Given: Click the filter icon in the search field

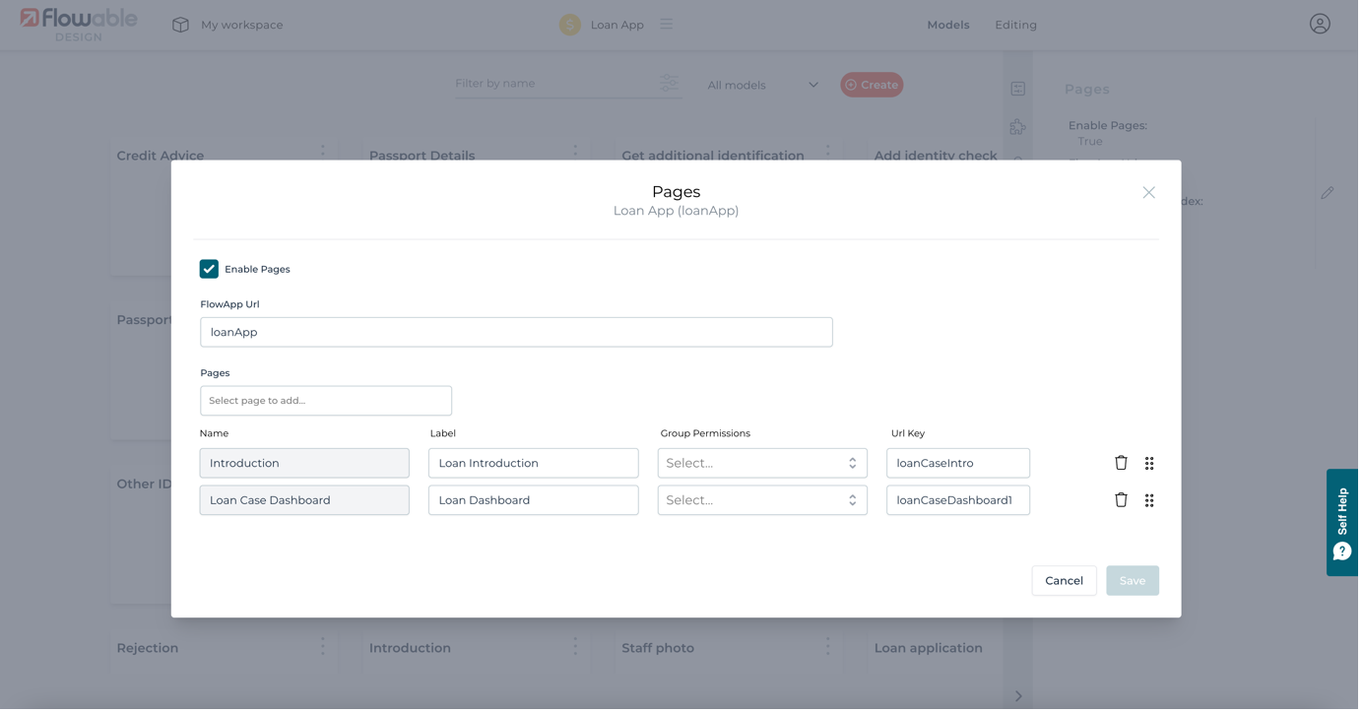Looking at the screenshot, I should 669,84.
